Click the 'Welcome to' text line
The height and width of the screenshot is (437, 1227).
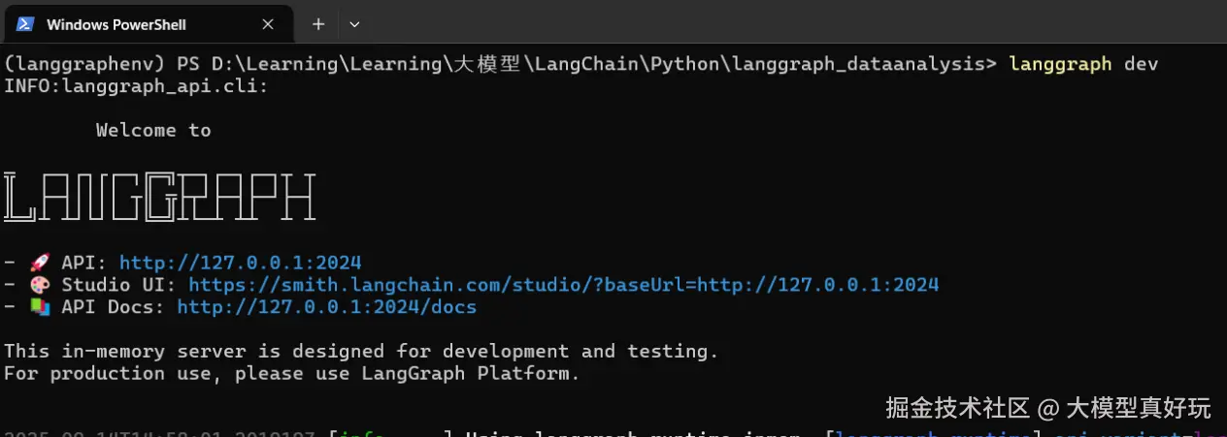point(153,131)
